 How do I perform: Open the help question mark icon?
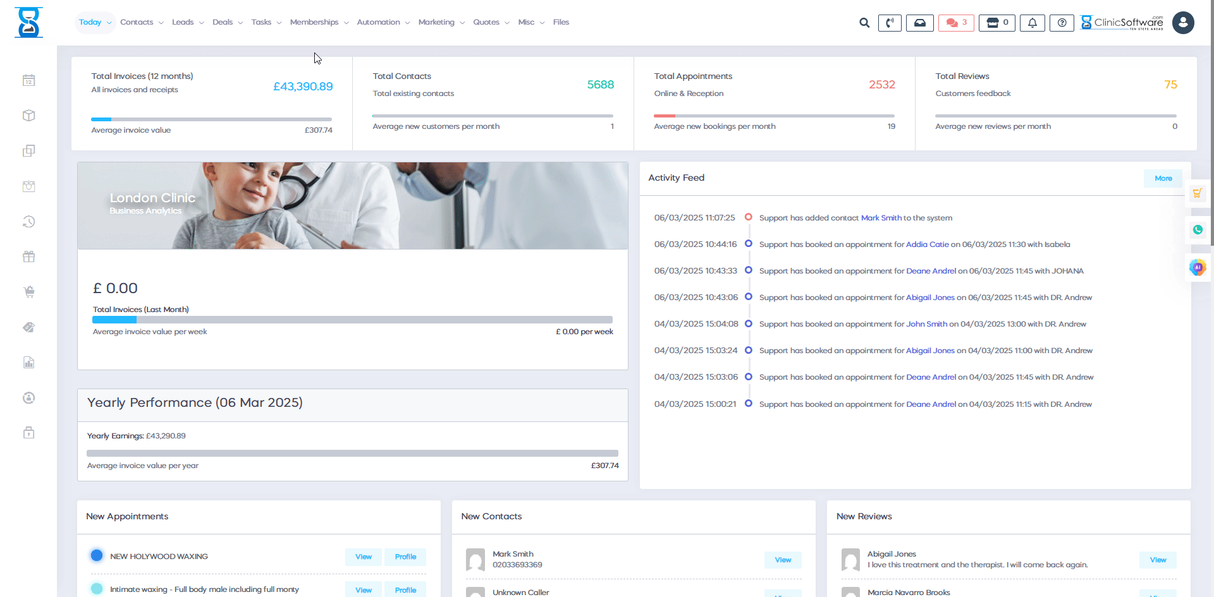1062,22
